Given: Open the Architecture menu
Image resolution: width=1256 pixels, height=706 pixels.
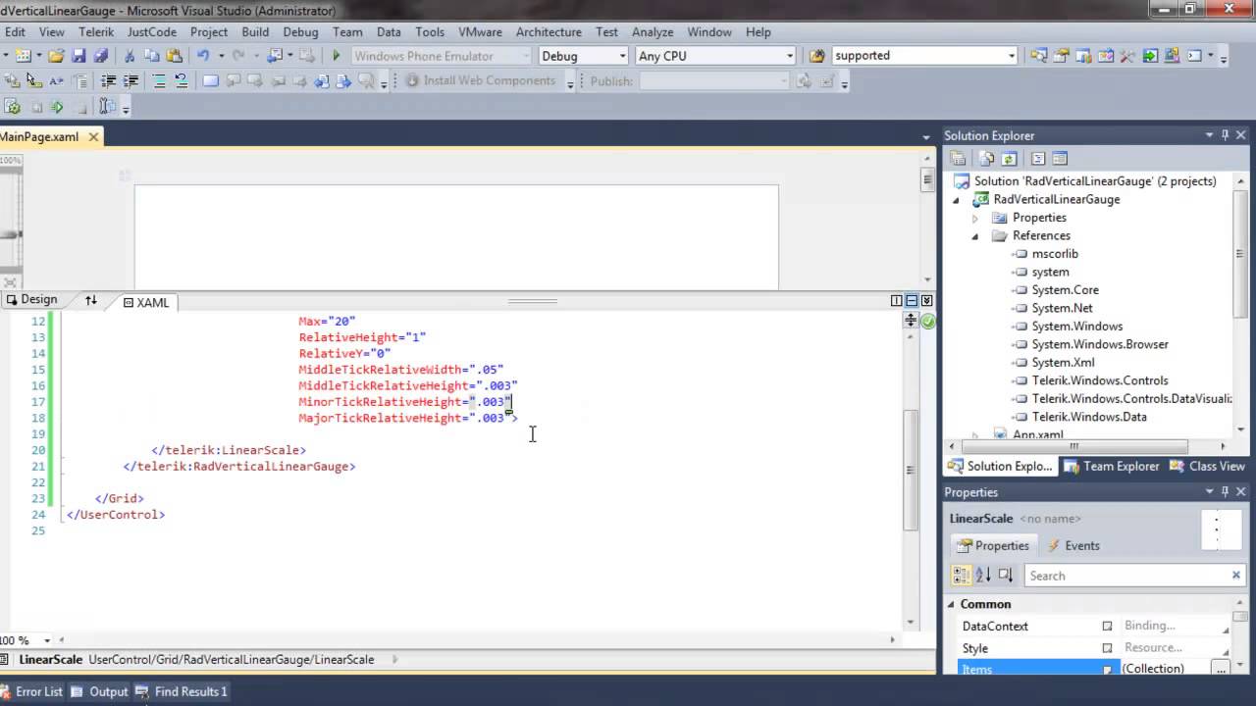Looking at the screenshot, I should (549, 31).
